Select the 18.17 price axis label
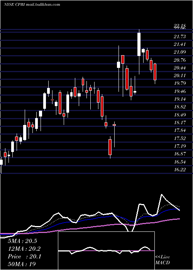193x270 pixels. pos(180,122)
